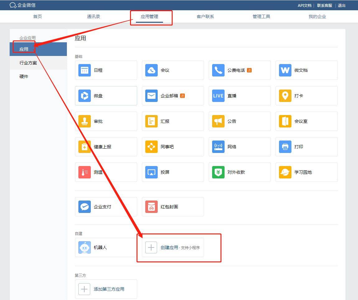Open the 对外收款 payment collection icon
This screenshot has width=358, height=300.
coord(218,172)
